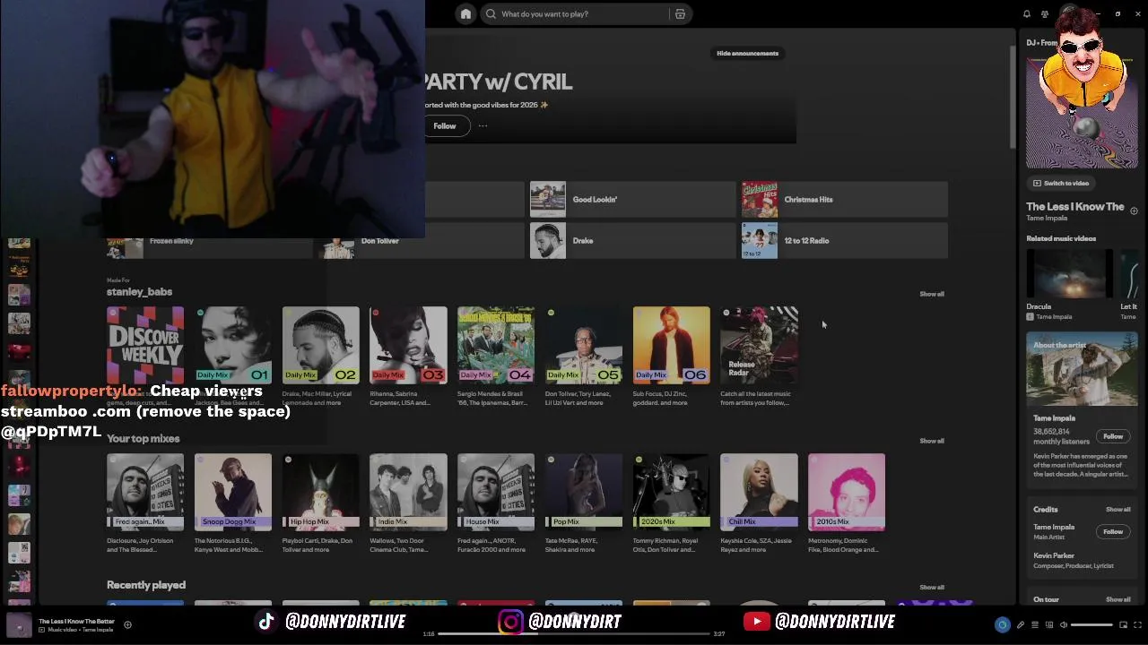Seek on the playback progress bar
1148x645 pixels.
[574, 633]
